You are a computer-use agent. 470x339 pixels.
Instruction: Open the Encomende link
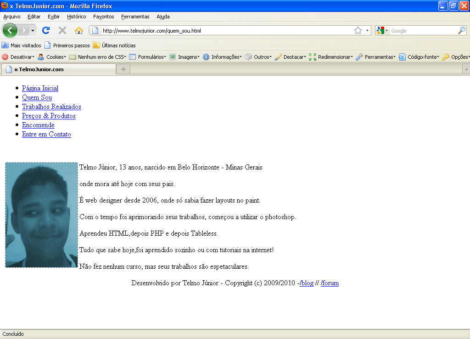[38, 125]
